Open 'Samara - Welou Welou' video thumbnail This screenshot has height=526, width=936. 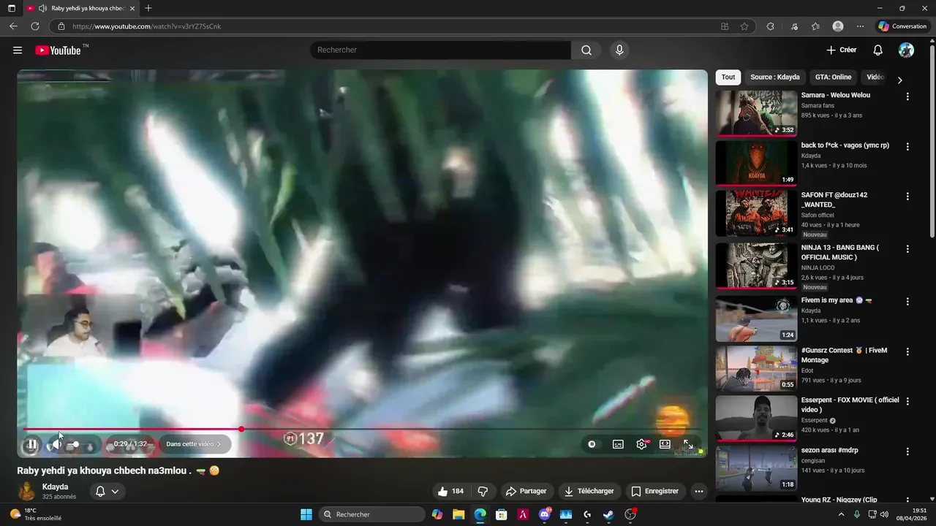tap(756, 113)
